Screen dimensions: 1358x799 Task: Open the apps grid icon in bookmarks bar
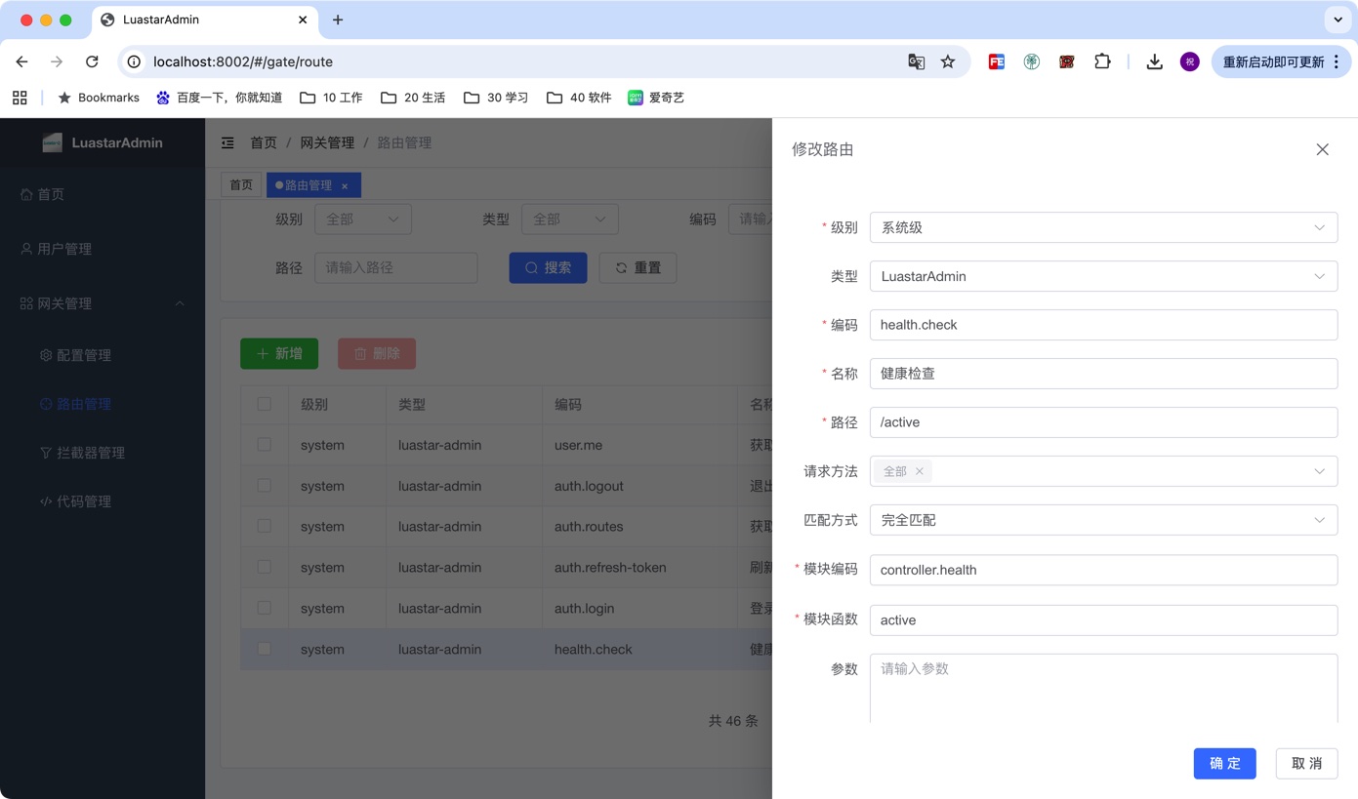(20, 98)
